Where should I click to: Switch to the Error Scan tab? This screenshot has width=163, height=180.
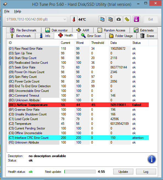click(x=92, y=36)
